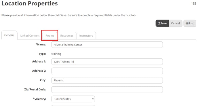Click the Location Properties page heading
This screenshot has height=106, width=198.
point(30,3)
